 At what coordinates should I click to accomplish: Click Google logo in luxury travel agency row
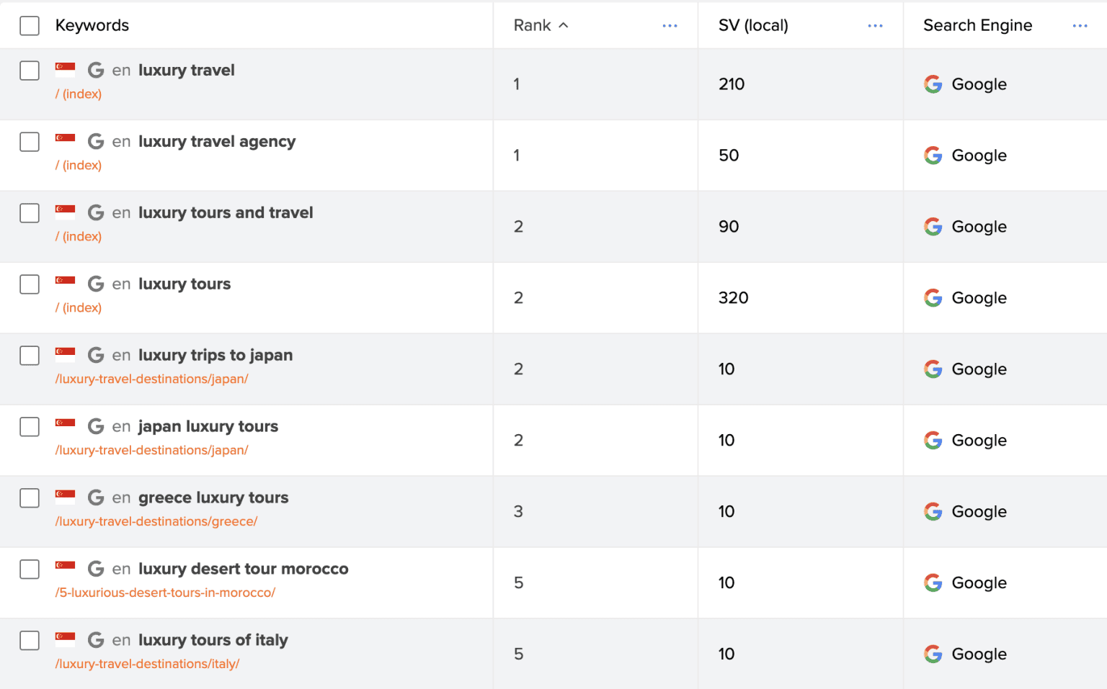tap(933, 156)
